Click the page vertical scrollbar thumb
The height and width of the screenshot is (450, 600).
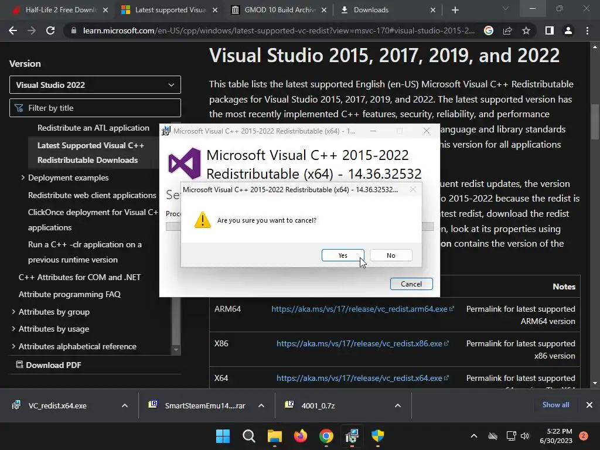pos(595,122)
